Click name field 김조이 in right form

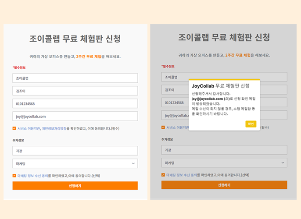(224, 90)
